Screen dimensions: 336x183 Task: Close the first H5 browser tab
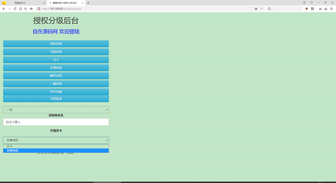[44, 3]
